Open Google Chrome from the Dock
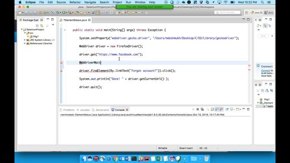Screen dimensions: 290x163 pyautogui.click(x=115, y=158)
